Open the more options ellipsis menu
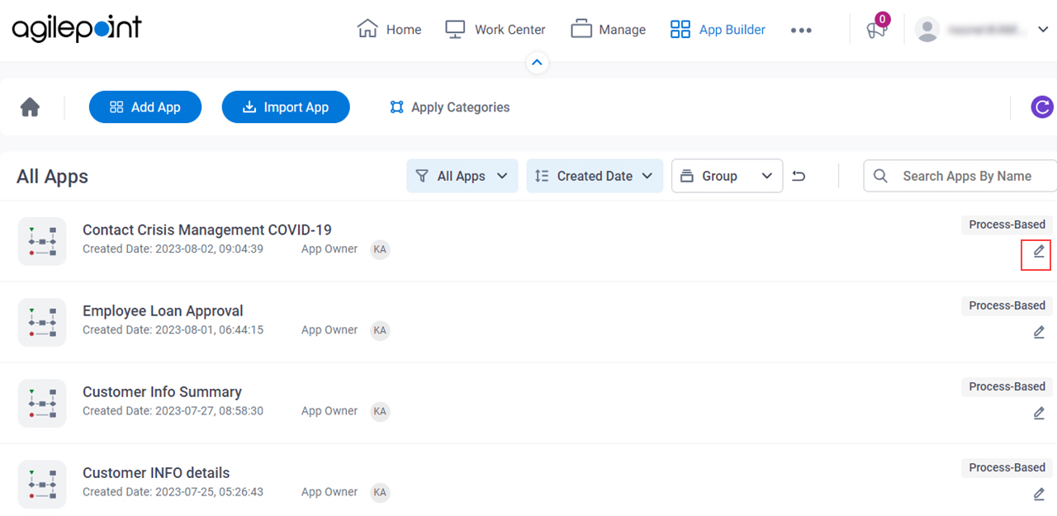The width and height of the screenshot is (1057, 516). [801, 30]
